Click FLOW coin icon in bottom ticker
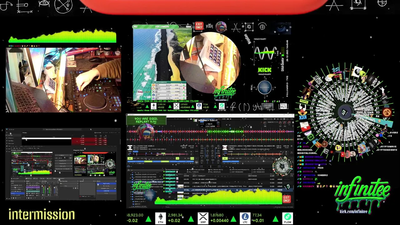This screenshot has width=400, height=225. point(287,218)
